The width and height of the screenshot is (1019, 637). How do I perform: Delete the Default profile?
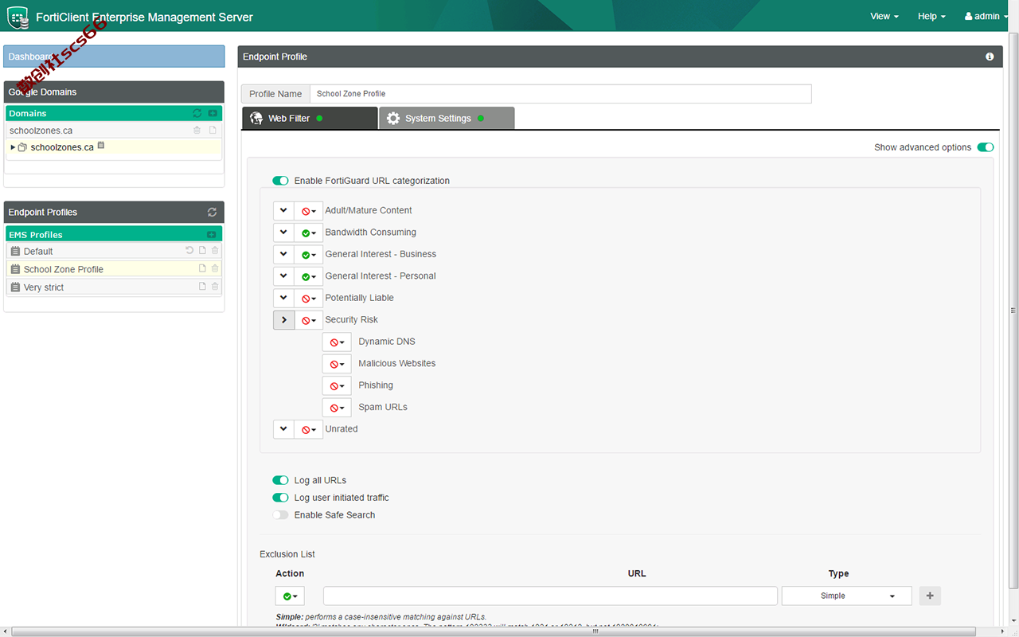(215, 251)
